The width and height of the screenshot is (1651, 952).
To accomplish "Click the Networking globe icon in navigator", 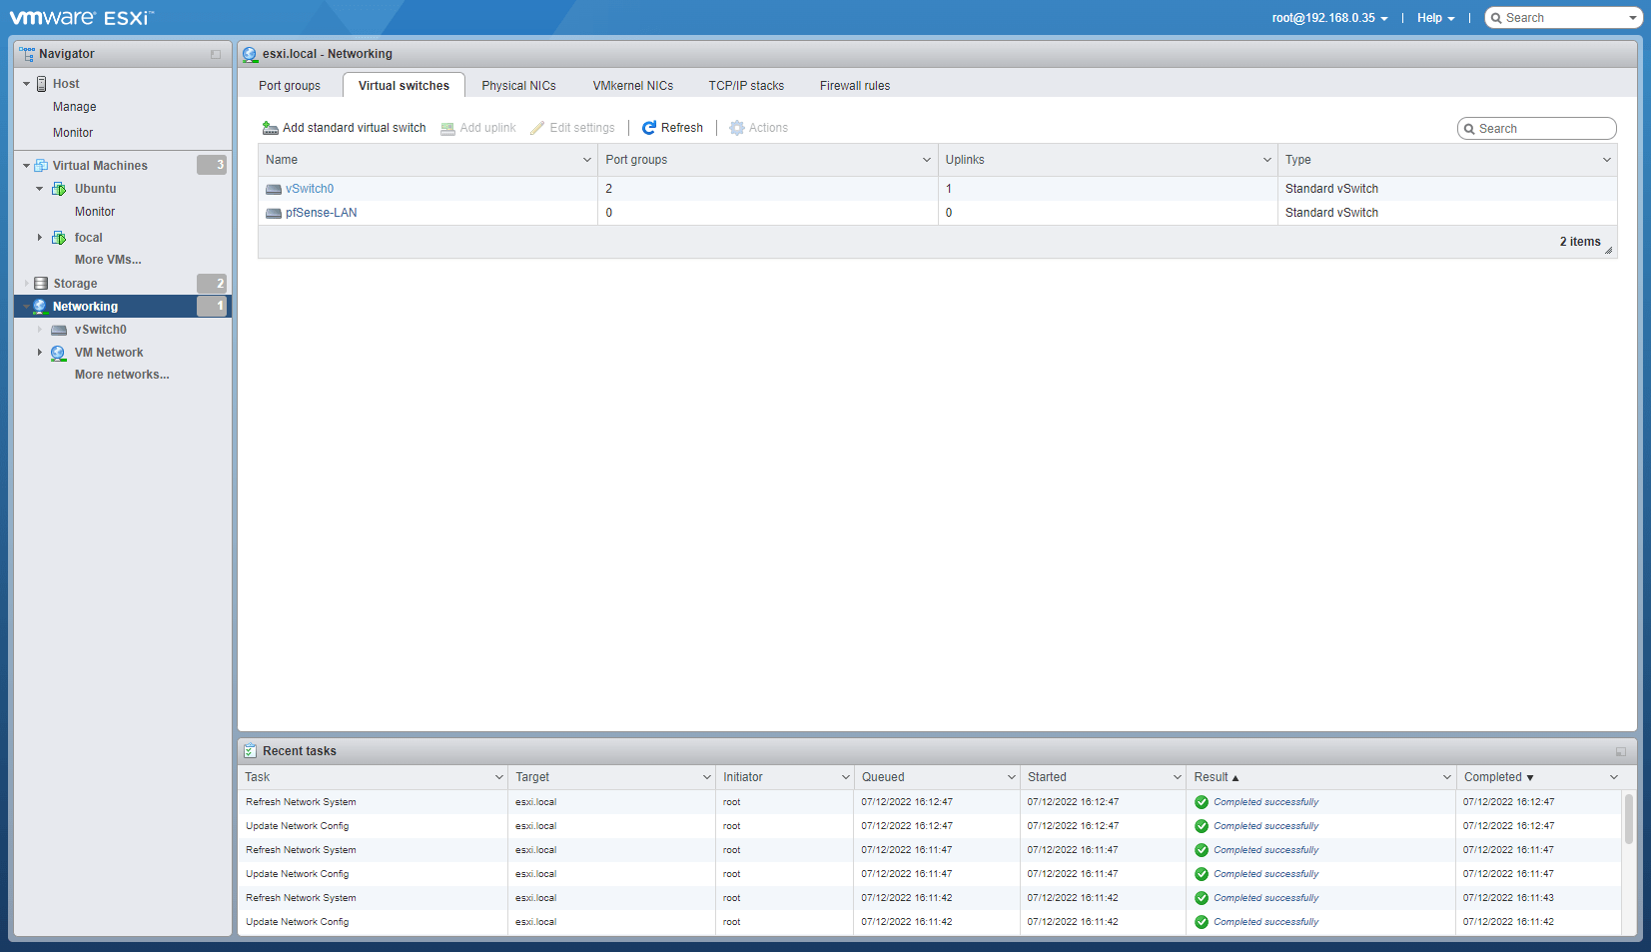I will click(40, 307).
